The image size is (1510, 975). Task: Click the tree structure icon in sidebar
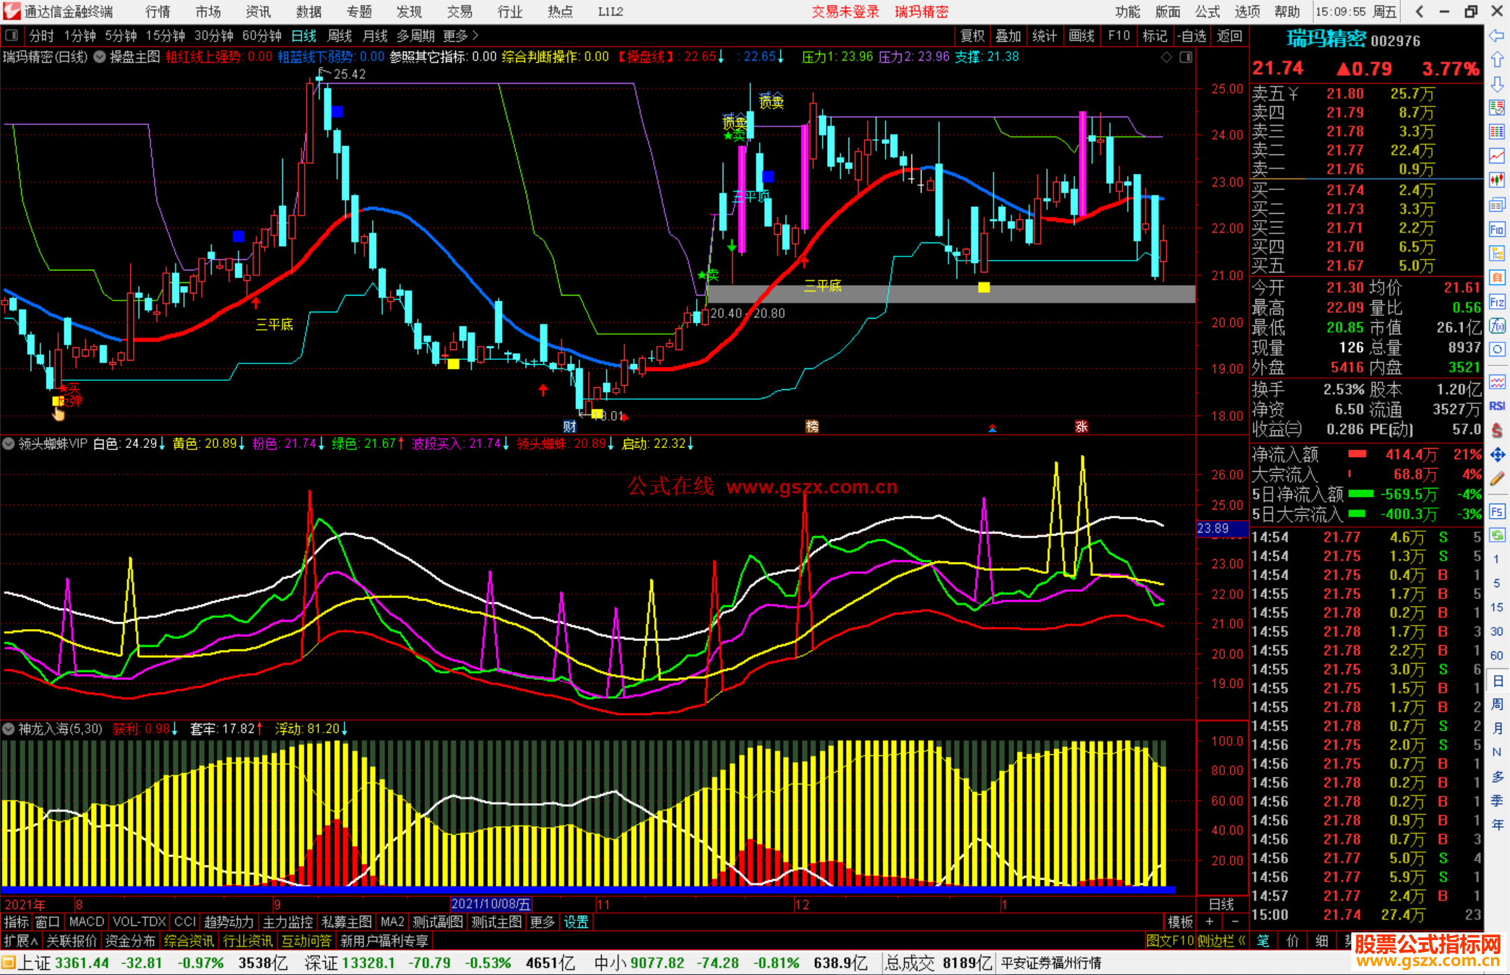(1497, 253)
